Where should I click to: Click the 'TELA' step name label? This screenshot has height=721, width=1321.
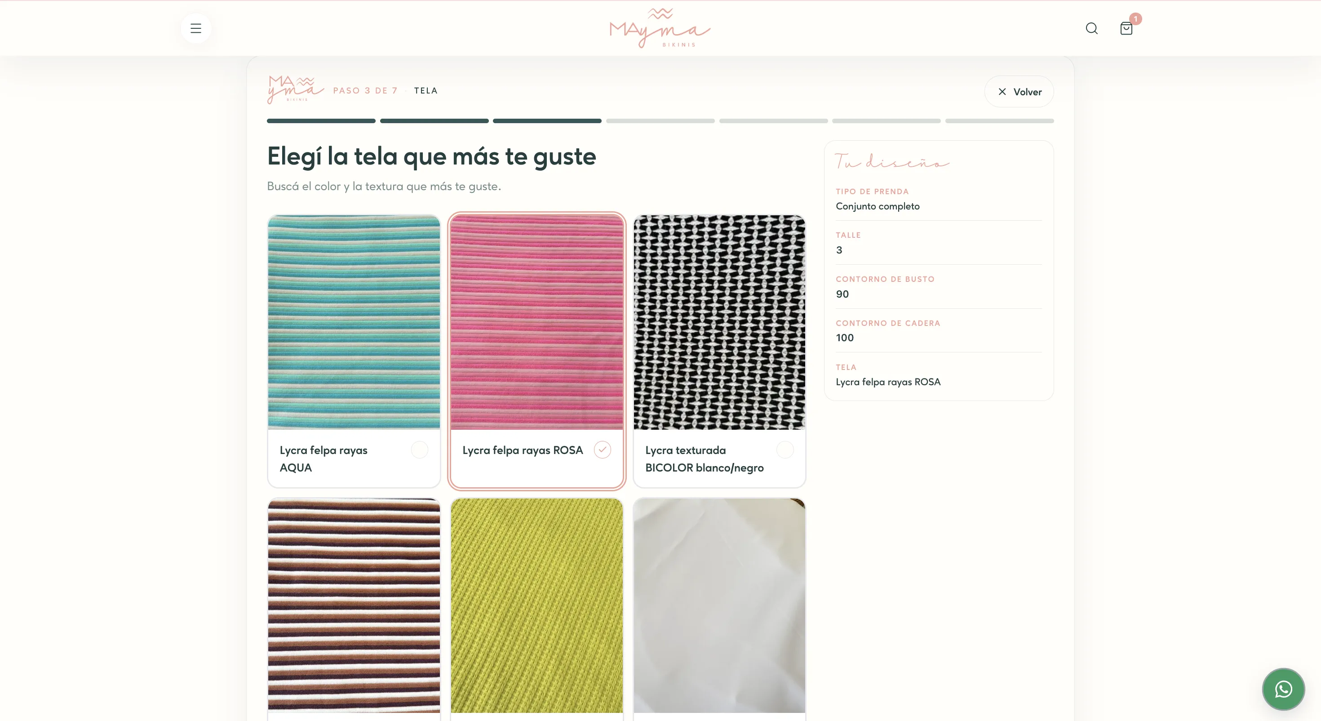(x=426, y=91)
